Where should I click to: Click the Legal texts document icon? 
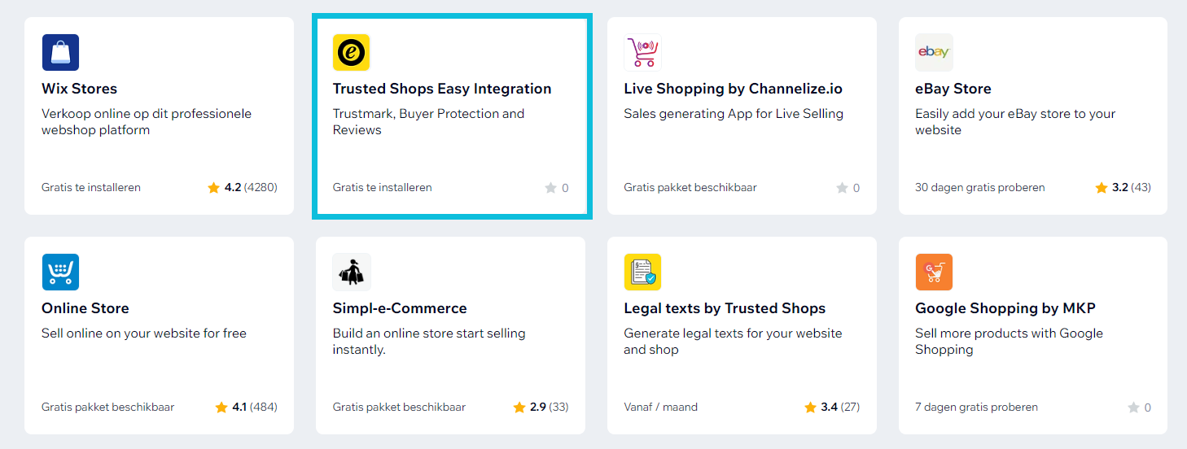642,272
